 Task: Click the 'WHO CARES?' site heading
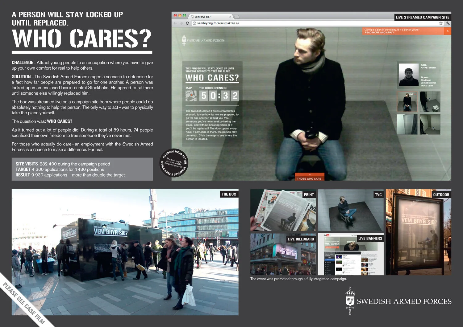(x=212, y=78)
